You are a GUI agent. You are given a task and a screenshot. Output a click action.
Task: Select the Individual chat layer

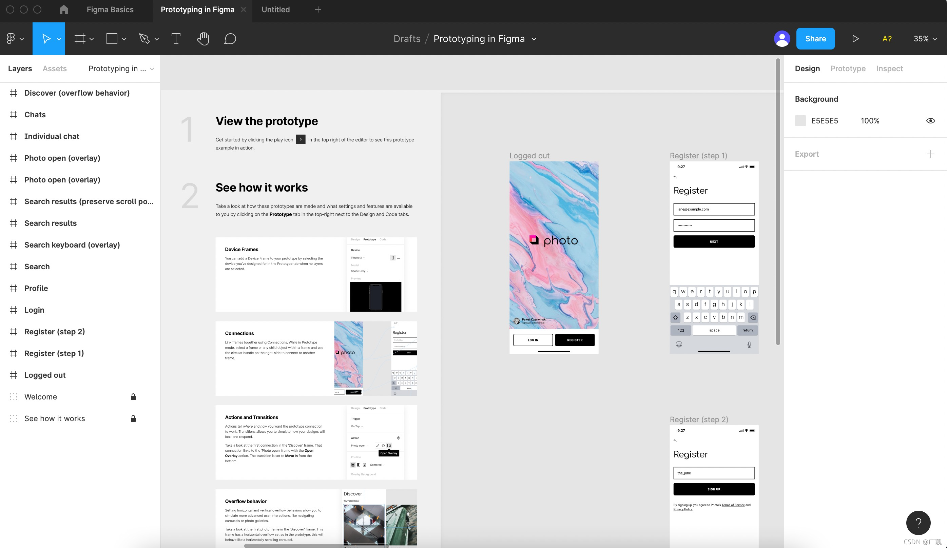coord(80,136)
